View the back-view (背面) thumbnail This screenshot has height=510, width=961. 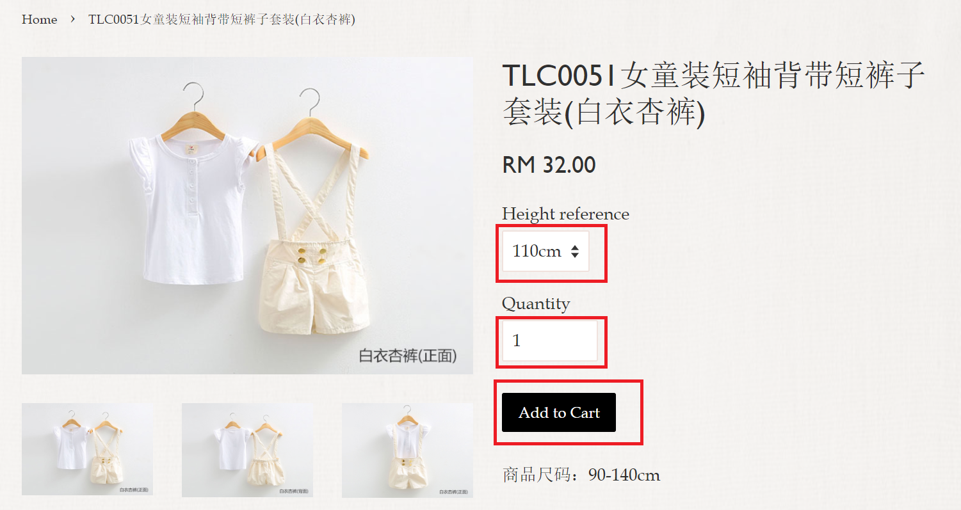[x=248, y=450]
